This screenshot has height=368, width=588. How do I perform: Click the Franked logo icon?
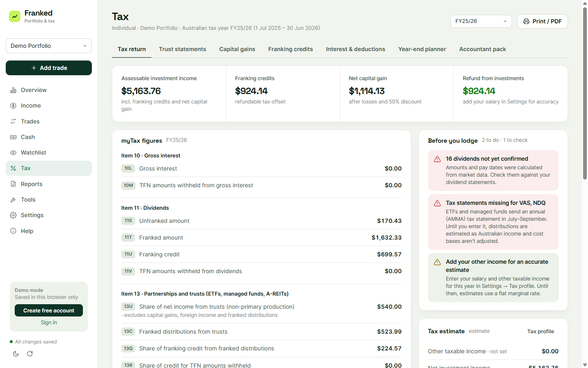click(15, 16)
